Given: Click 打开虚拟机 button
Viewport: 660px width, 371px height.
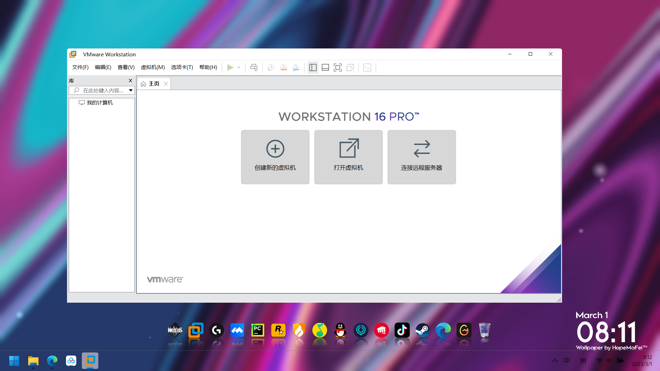Looking at the screenshot, I should [348, 157].
